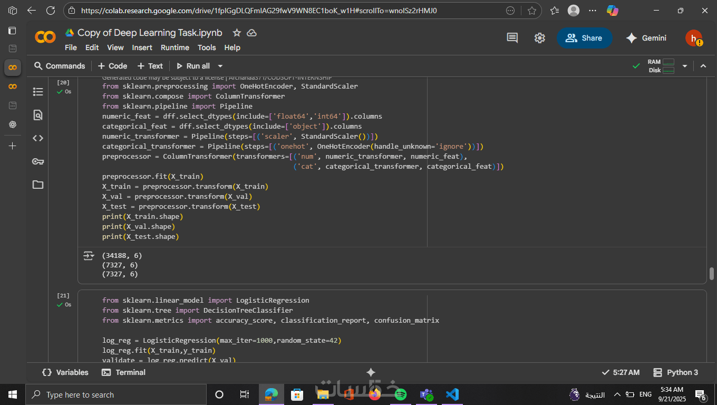Add a new tab with plus icon
The image size is (717, 405).
coord(13,146)
